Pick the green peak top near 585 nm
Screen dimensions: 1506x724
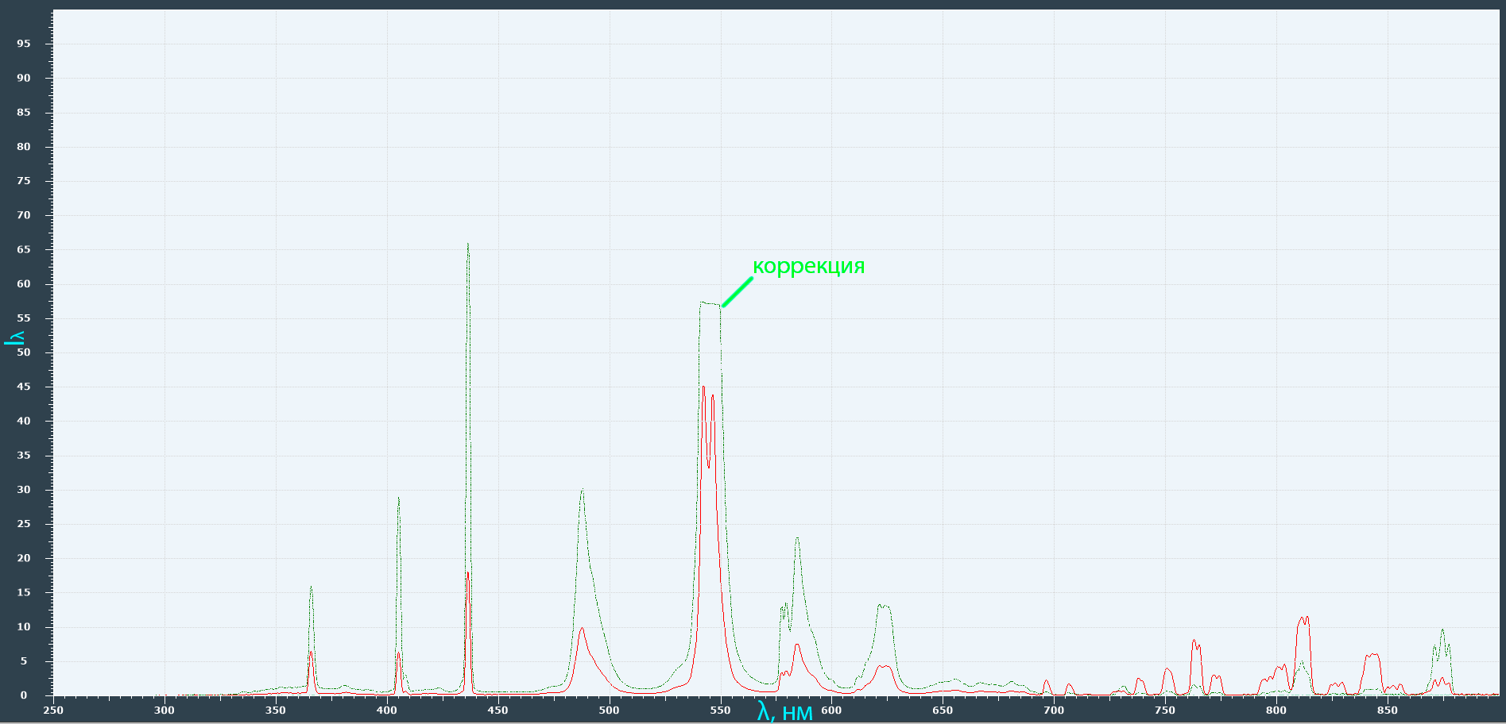pos(796,539)
